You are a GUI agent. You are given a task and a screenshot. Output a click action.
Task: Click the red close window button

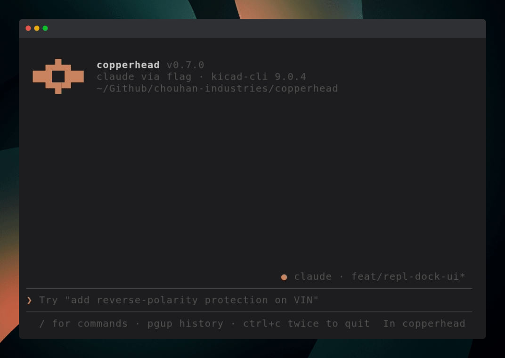(28, 28)
